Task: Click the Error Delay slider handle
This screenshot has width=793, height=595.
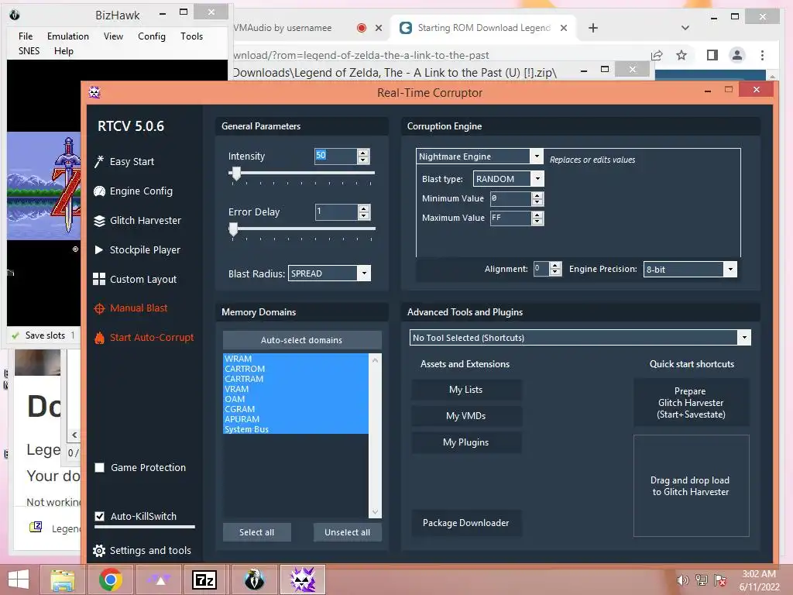Action: (x=233, y=229)
